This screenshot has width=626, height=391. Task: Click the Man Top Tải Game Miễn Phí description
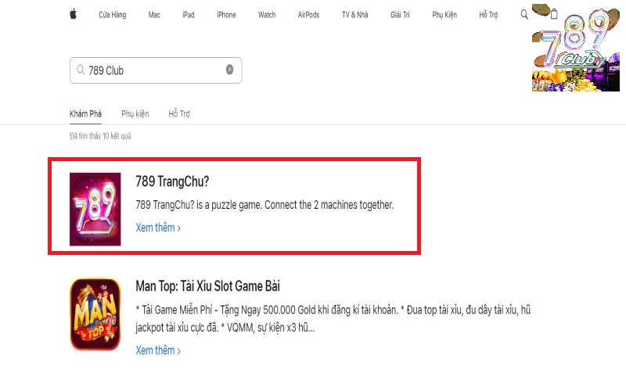(333, 318)
